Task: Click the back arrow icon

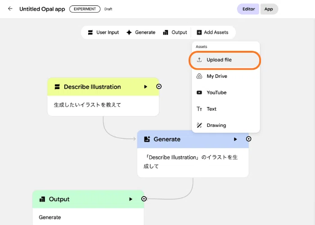Action: (x=10, y=9)
